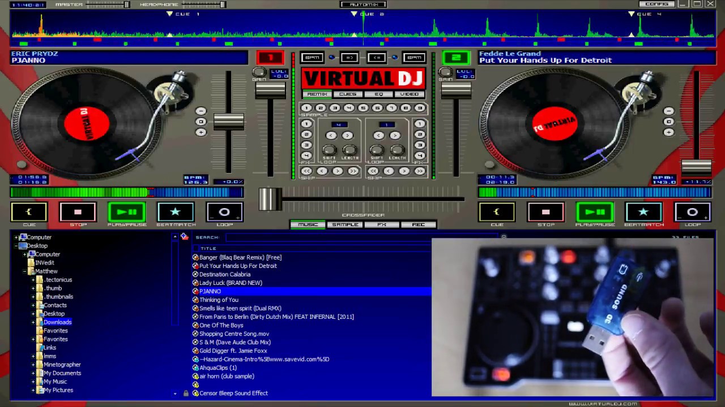The width and height of the screenshot is (725, 407).
Task: Trigger sample slot 5
Action: [363, 108]
